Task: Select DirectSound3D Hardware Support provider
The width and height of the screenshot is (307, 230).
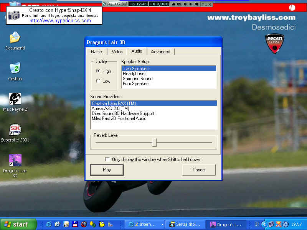Action: [154, 113]
